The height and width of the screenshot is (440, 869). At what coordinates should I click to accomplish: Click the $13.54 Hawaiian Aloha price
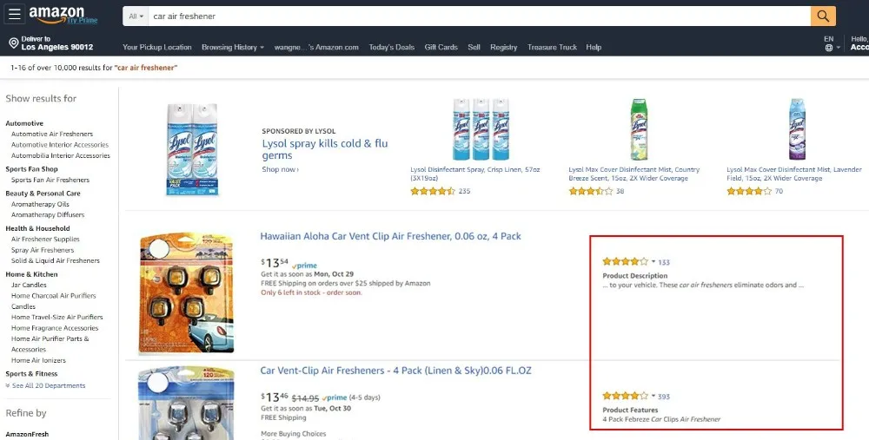[x=275, y=263]
